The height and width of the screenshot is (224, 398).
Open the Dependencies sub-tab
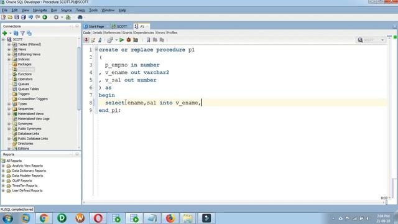(x=144, y=33)
